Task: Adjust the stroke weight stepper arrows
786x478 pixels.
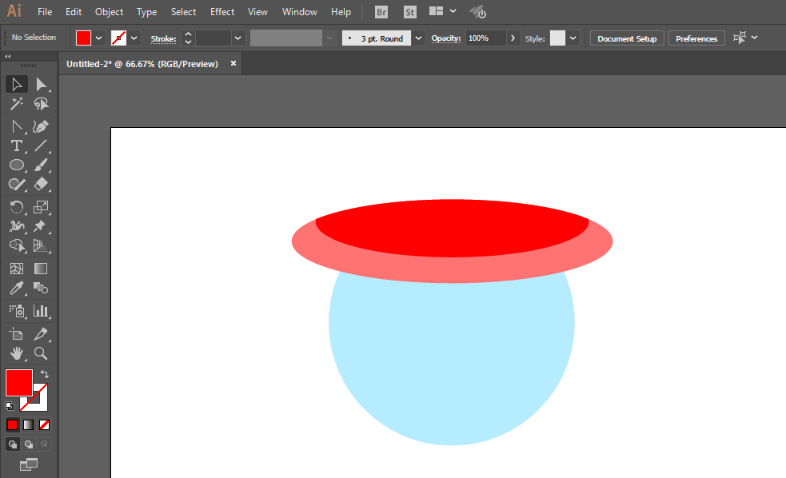Action: [188, 38]
